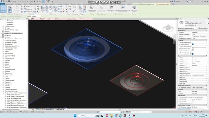
Task: Click the Уровень value field in Properties
Action: [x=199, y=32]
